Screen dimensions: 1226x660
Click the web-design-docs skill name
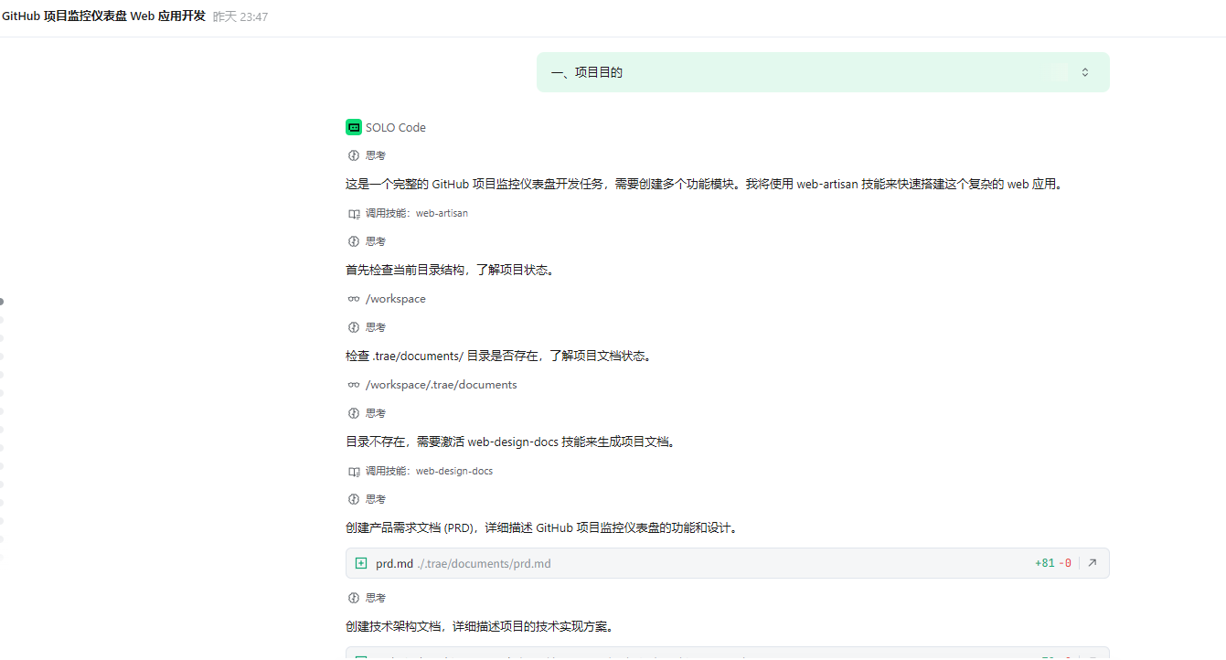click(x=454, y=472)
